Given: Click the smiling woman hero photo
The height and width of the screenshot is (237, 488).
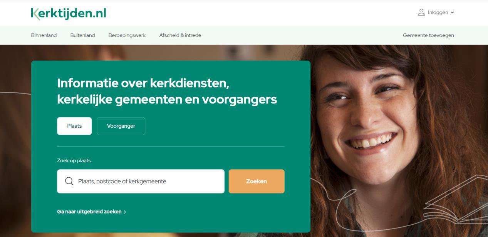Looking at the screenshot, I should click(x=399, y=140).
